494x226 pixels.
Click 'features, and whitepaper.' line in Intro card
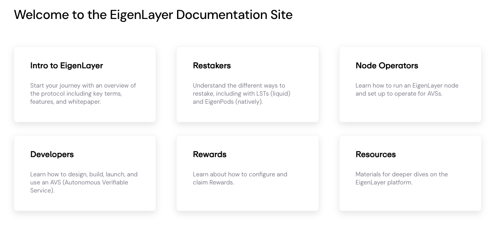click(65, 102)
